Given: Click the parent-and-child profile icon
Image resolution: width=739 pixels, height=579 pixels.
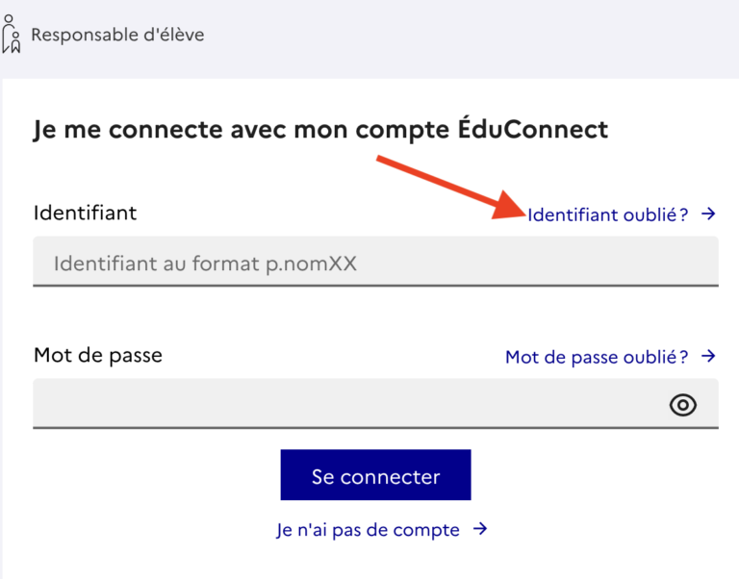Looking at the screenshot, I should (x=11, y=34).
